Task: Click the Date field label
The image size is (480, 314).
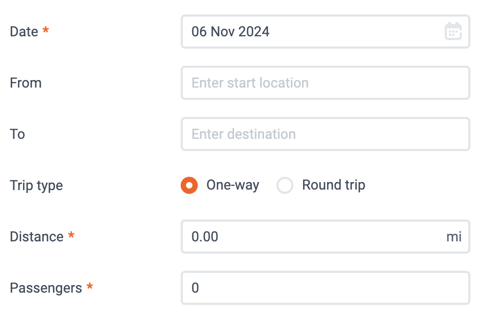Action: pyautogui.click(x=24, y=32)
